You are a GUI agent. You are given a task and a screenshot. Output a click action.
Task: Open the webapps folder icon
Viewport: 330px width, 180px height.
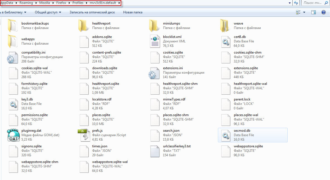[x=13, y=41]
